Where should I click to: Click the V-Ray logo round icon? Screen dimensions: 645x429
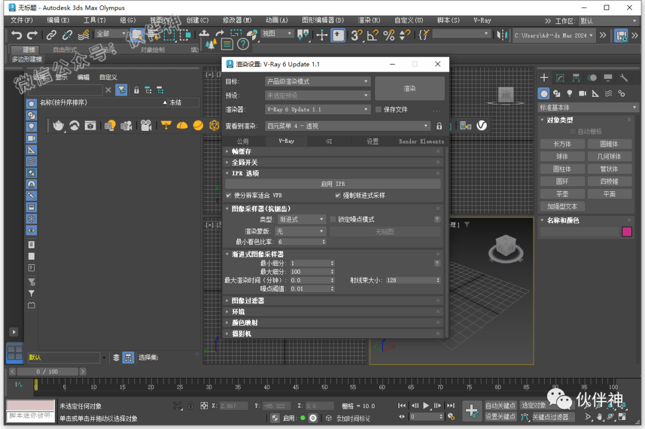point(482,125)
